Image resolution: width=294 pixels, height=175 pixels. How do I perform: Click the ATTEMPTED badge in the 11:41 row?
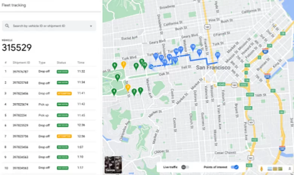[x=64, y=93]
